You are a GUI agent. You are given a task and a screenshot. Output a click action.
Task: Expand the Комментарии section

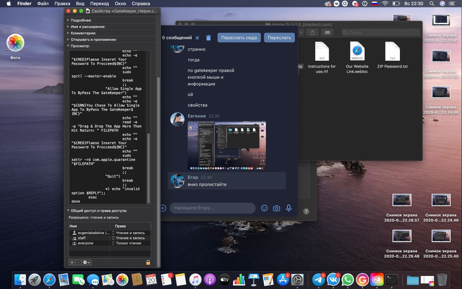[68, 33]
